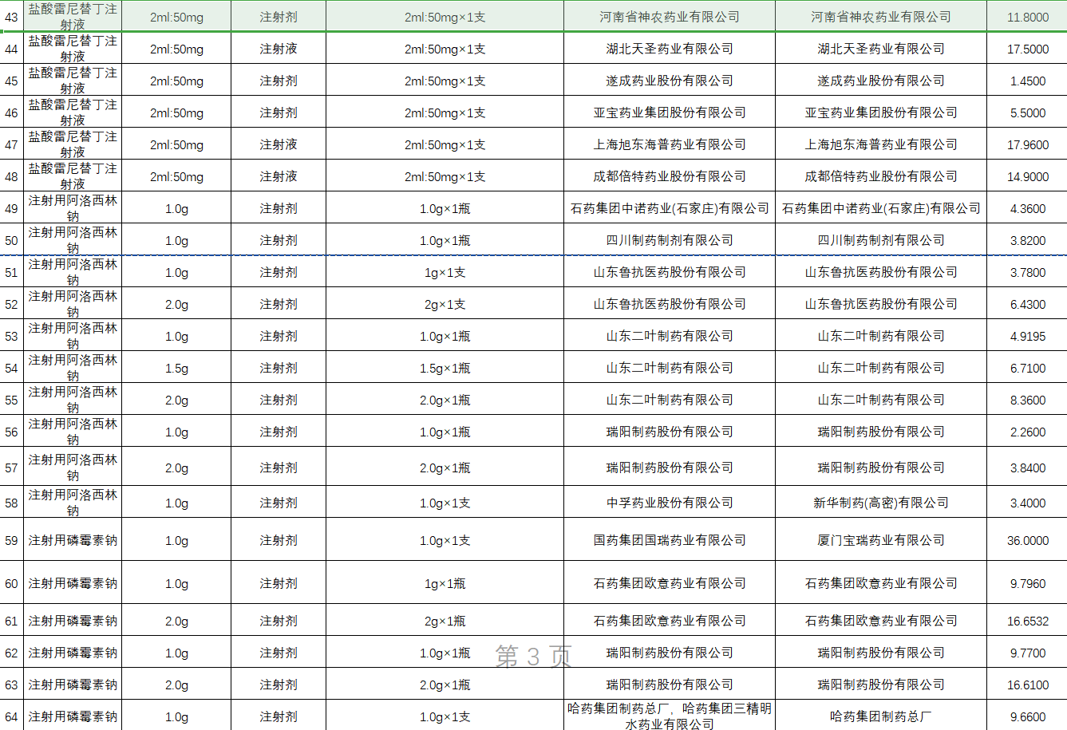1067x730 pixels.
Task: Select the cell showing 8.3600
Action: pos(1027,400)
